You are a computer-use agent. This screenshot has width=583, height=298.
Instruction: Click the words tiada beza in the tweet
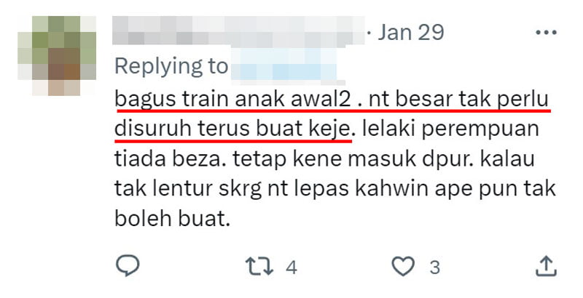171,158
